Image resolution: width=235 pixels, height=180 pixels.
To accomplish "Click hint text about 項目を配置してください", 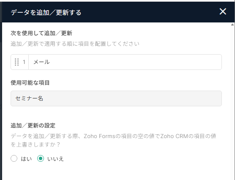I will 75,44.
